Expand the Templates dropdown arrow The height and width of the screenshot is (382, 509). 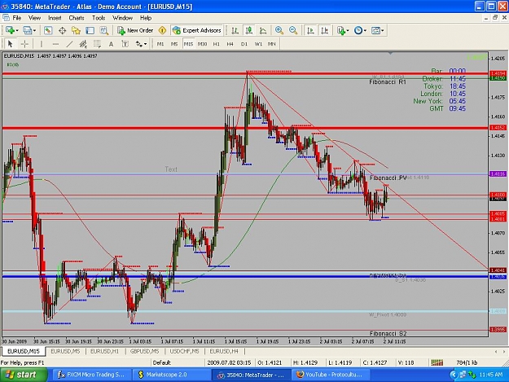[x=383, y=30]
